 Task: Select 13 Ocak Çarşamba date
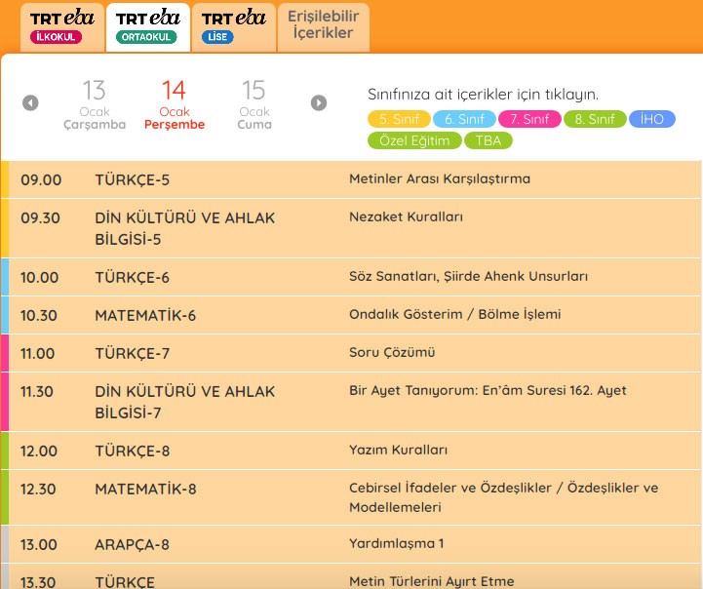pyautogui.click(x=94, y=105)
